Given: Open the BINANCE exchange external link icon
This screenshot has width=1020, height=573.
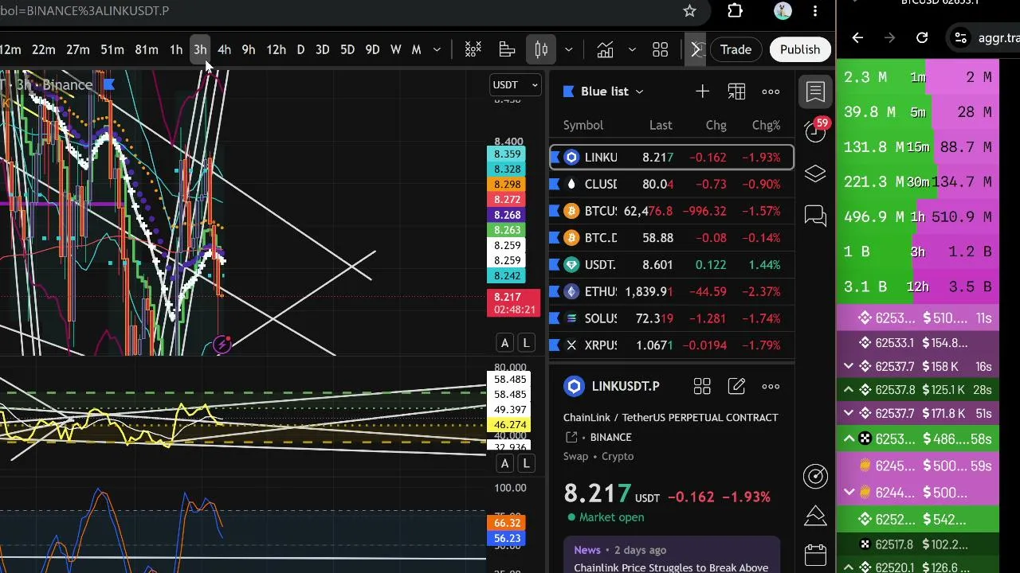Looking at the screenshot, I should (571, 437).
